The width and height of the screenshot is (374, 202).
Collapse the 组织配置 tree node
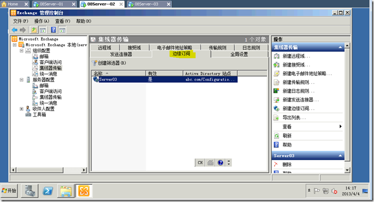tap(21, 51)
